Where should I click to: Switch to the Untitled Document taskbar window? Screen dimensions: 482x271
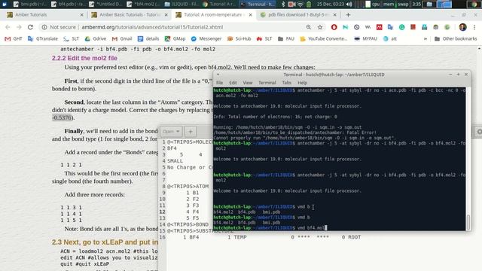click(x=105, y=4)
